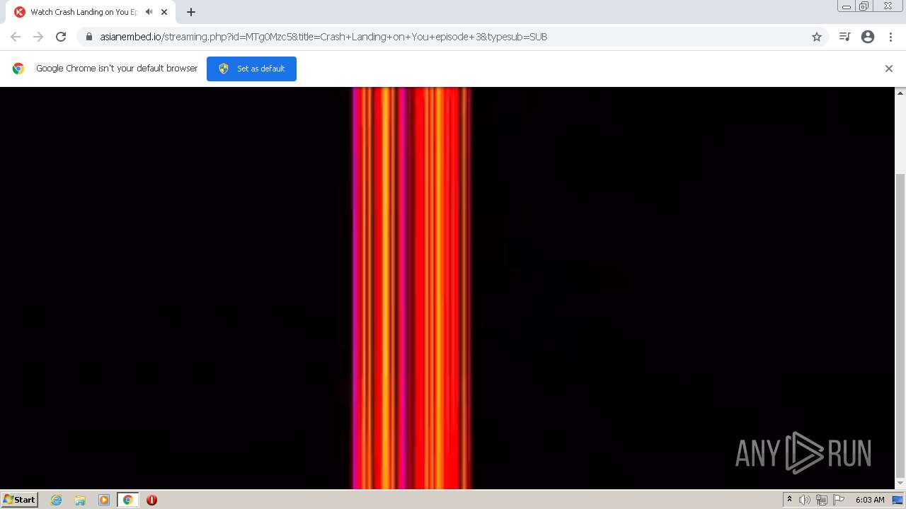This screenshot has width=906, height=509.
Task: Reload the current page
Action: (61, 37)
